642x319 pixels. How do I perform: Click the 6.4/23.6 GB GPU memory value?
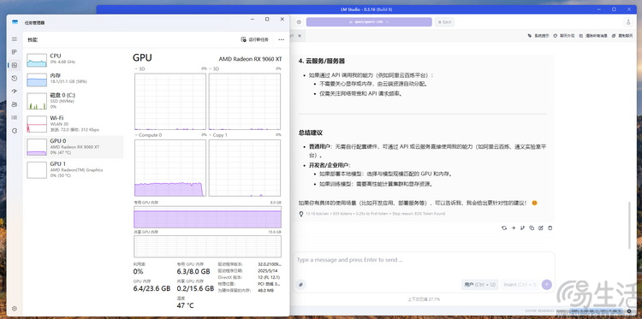coord(152,288)
